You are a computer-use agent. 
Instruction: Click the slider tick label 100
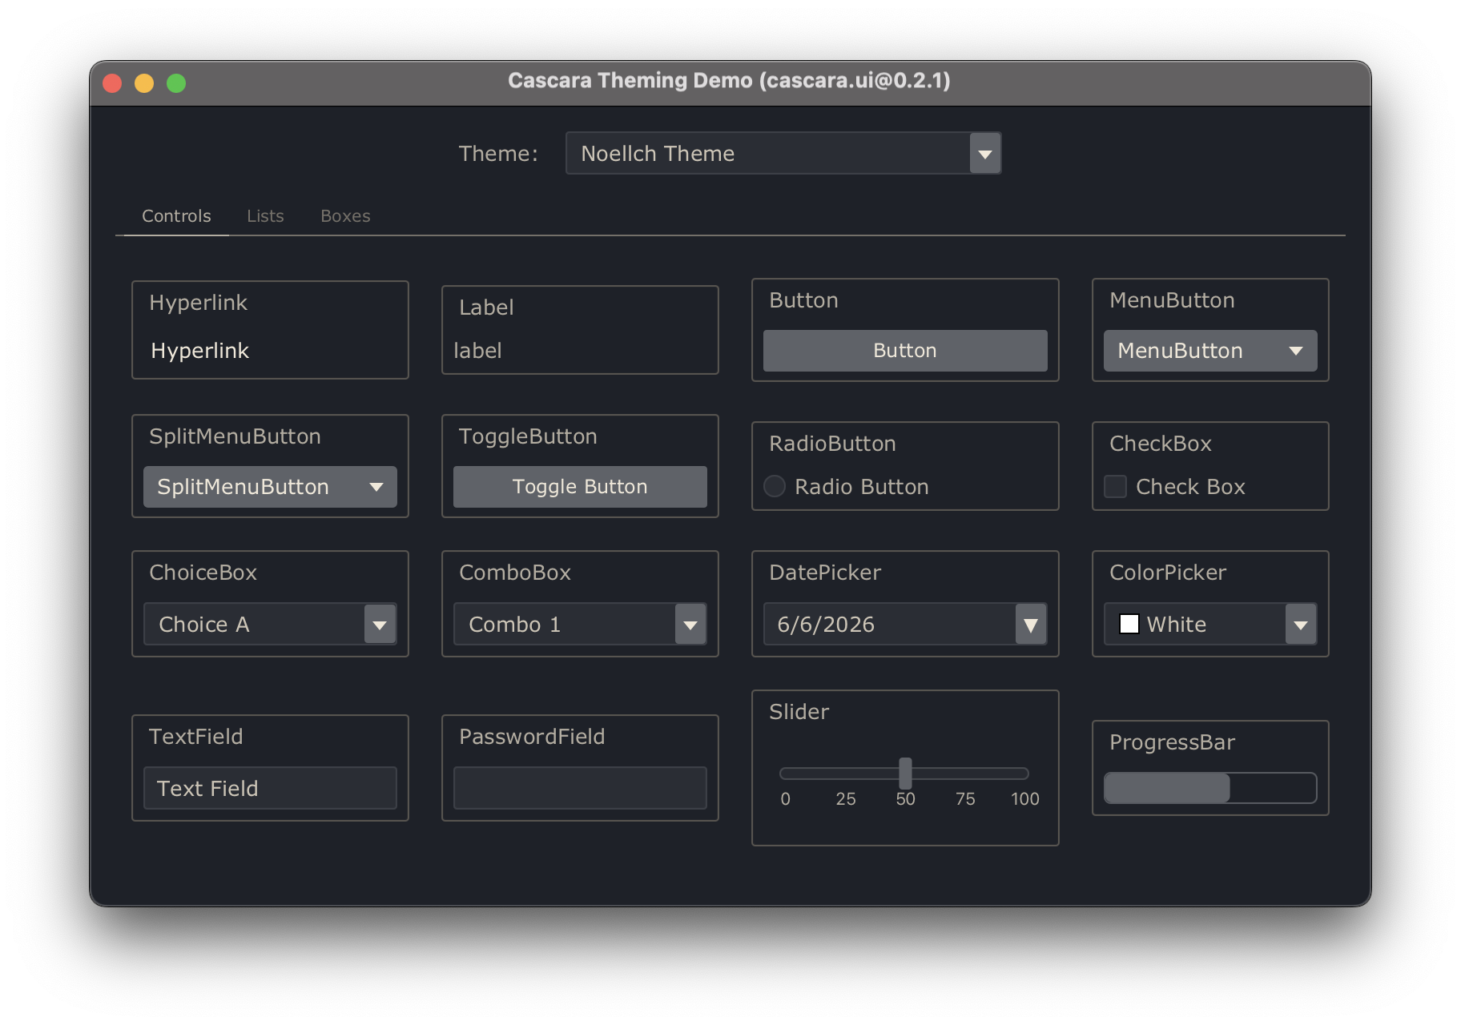pyautogui.click(x=1025, y=799)
